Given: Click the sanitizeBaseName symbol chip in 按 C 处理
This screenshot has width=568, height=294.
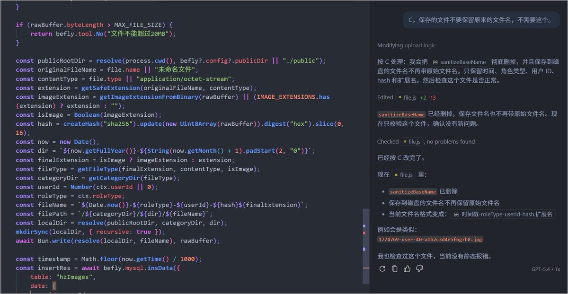Looking at the screenshot, I should pyautogui.click(x=459, y=62).
